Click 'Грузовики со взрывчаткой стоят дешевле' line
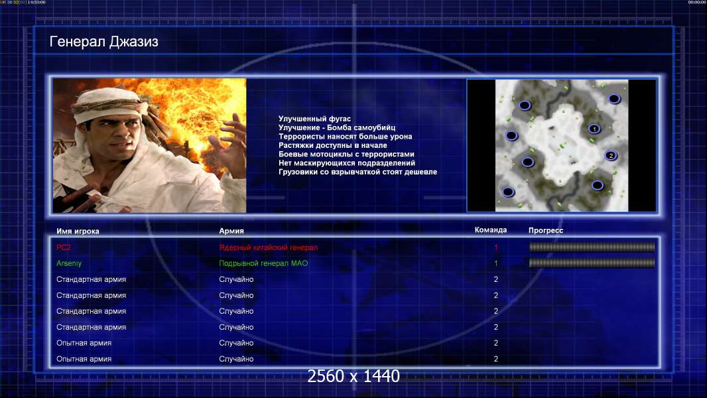The height and width of the screenshot is (398, 707). point(357,172)
